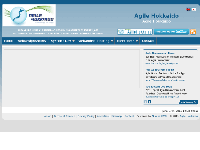Show next ads with right arrow
Screen dimensions: 200x150
(x=149, y=102)
